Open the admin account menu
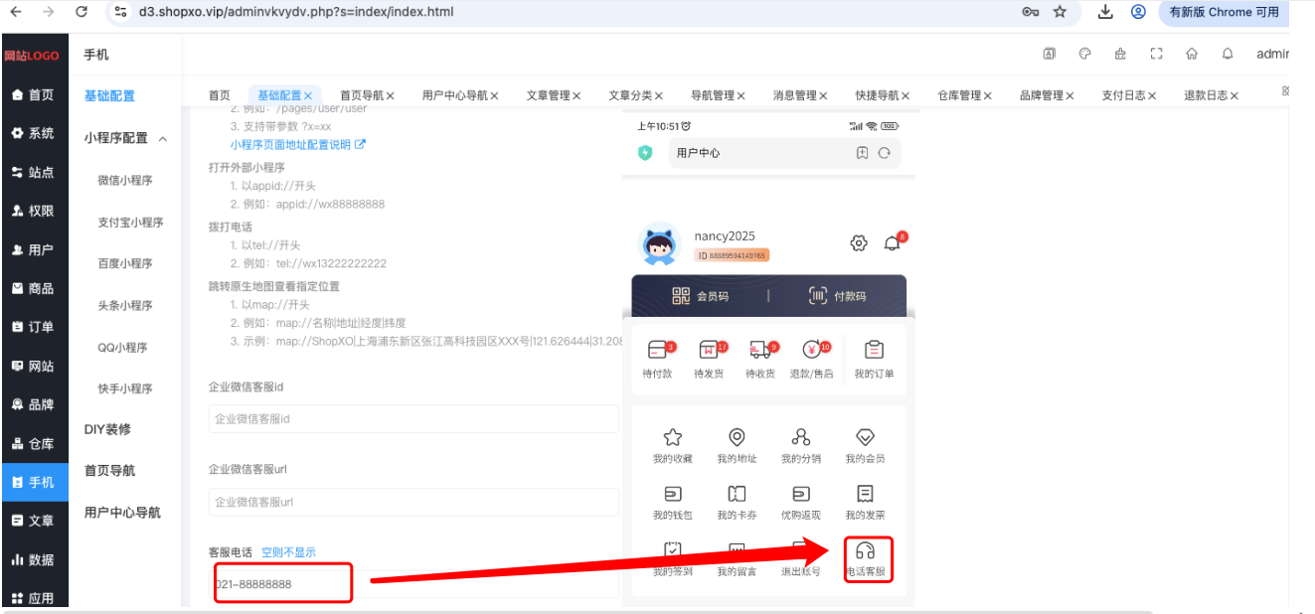 point(1272,54)
